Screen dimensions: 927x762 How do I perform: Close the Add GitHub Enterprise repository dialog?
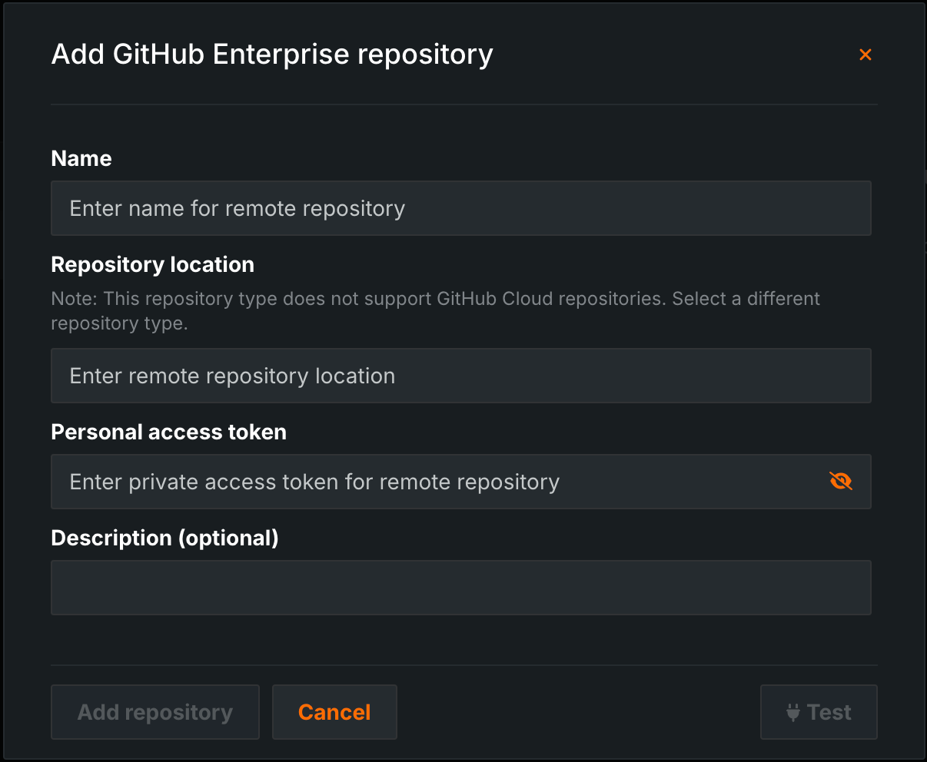coord(865,55)
